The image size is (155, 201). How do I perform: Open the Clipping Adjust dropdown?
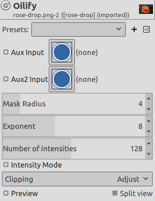[x=77, y=179]
